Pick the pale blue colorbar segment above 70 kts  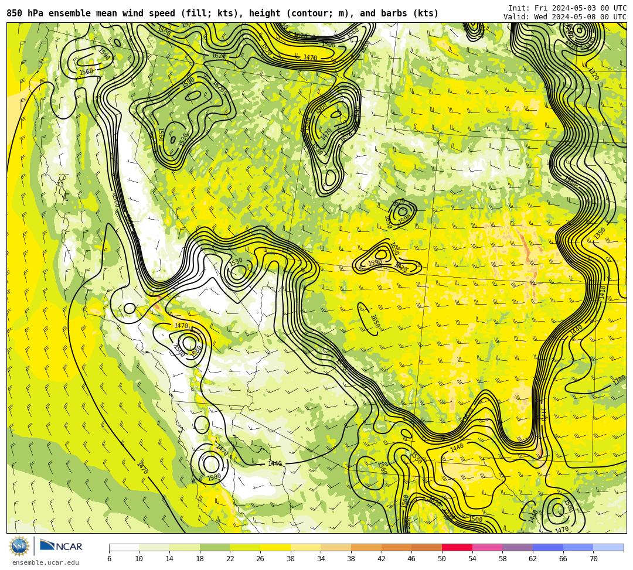pos(608,547)
